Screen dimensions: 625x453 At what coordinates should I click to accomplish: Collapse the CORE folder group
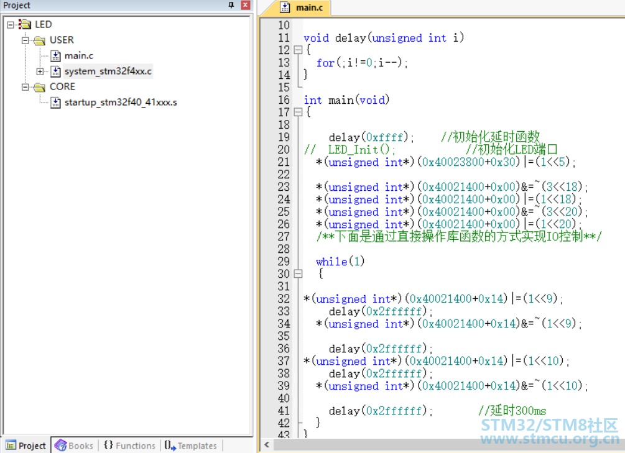click(25, 87)
